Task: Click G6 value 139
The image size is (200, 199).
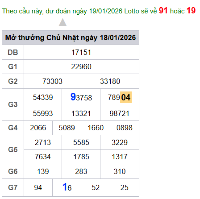Action: pyautogui.click(x=43, y=171)
